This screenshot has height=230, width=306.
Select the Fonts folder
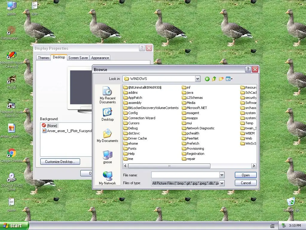point(130,149)
